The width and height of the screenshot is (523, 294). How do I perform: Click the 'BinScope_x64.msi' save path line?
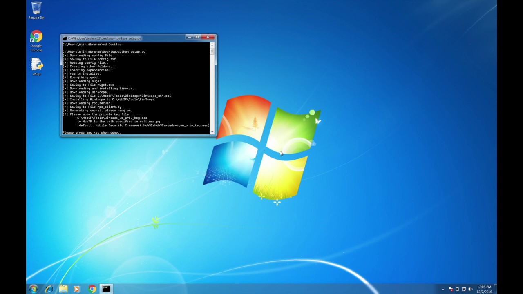pos(117,96)
